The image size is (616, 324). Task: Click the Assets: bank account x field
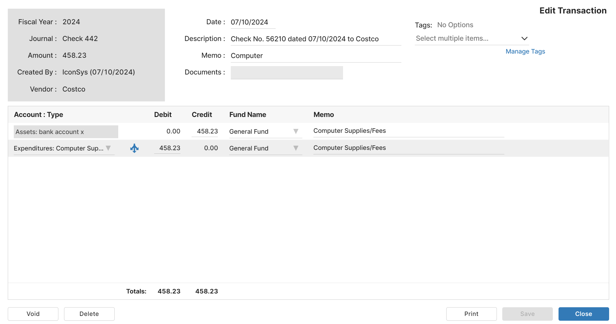tap(66, 132)
